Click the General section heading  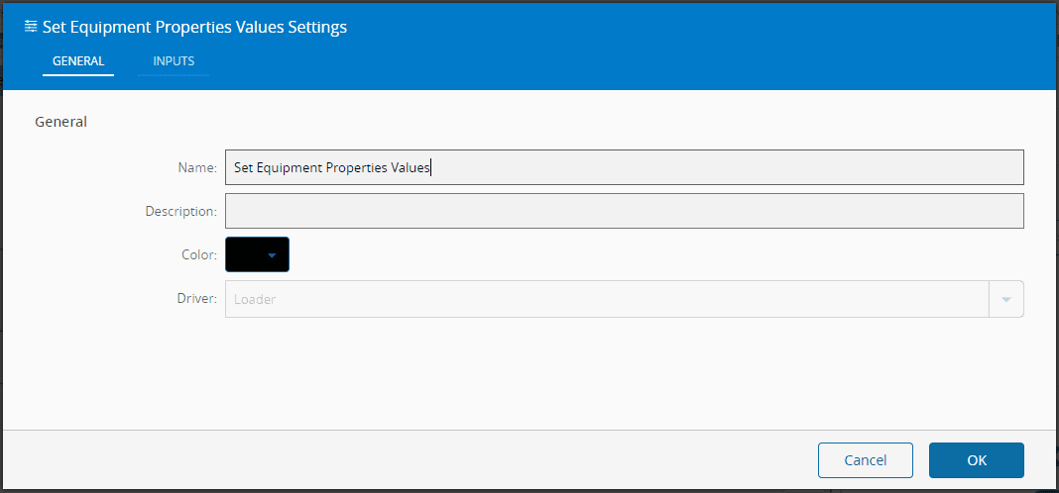point(61,122)
